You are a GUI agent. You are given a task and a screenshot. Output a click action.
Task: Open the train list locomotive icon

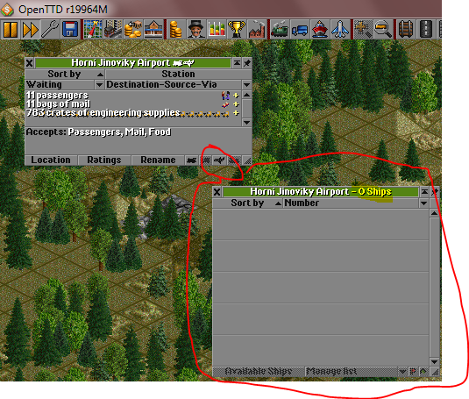click(280, 29)
